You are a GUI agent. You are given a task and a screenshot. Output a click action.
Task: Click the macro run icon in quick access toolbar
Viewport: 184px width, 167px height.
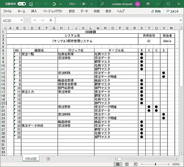point(54,4)
